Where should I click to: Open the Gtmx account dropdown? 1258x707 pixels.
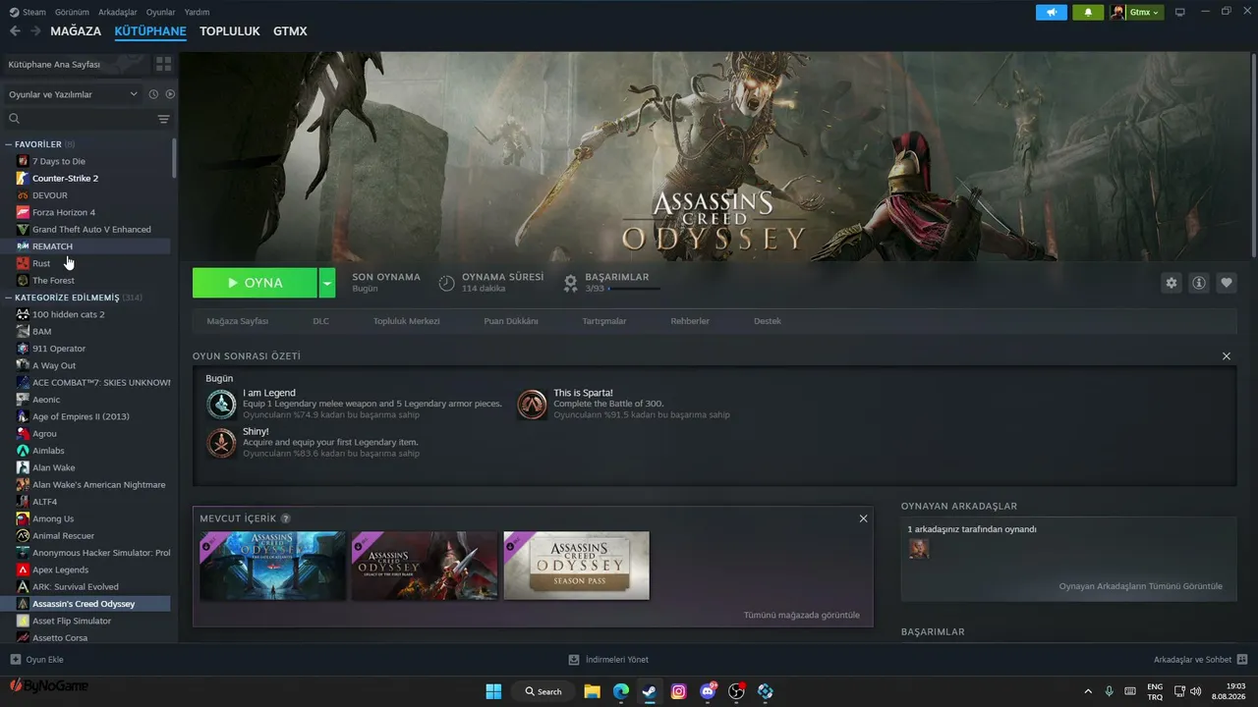(1136, 13)
